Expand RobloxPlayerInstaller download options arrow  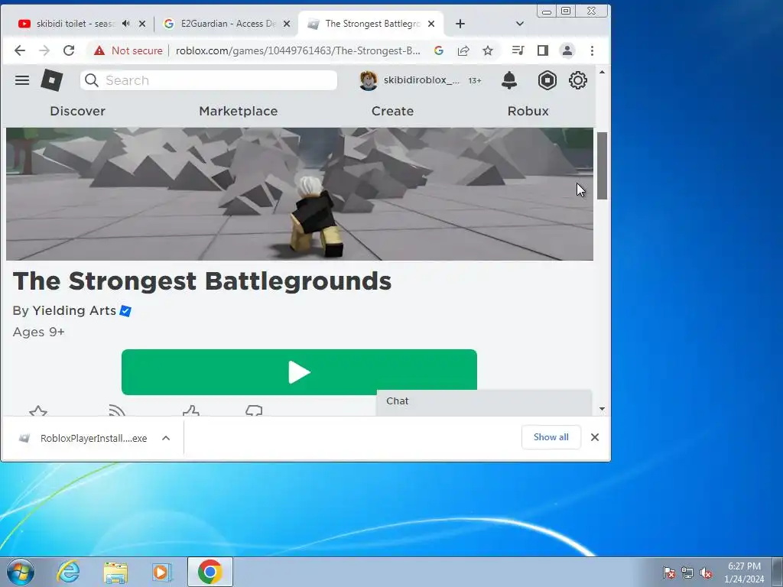166,438
